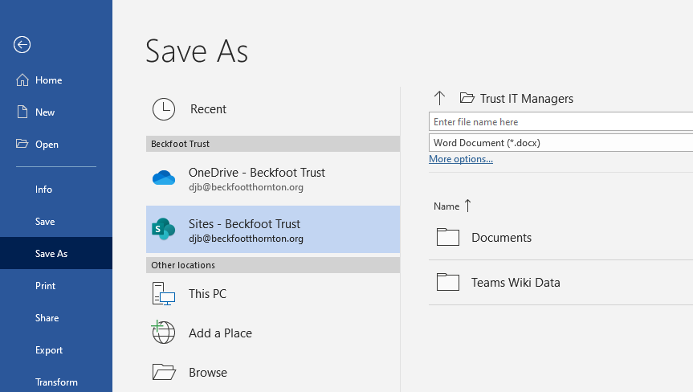This screenshot has height=392, width=693.
Task: Go up one folder level arrow
Action: [x=439, y=98]
